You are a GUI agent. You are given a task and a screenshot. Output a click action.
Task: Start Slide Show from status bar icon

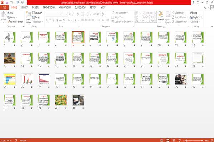pyautogui.click(x=180, y=140)
